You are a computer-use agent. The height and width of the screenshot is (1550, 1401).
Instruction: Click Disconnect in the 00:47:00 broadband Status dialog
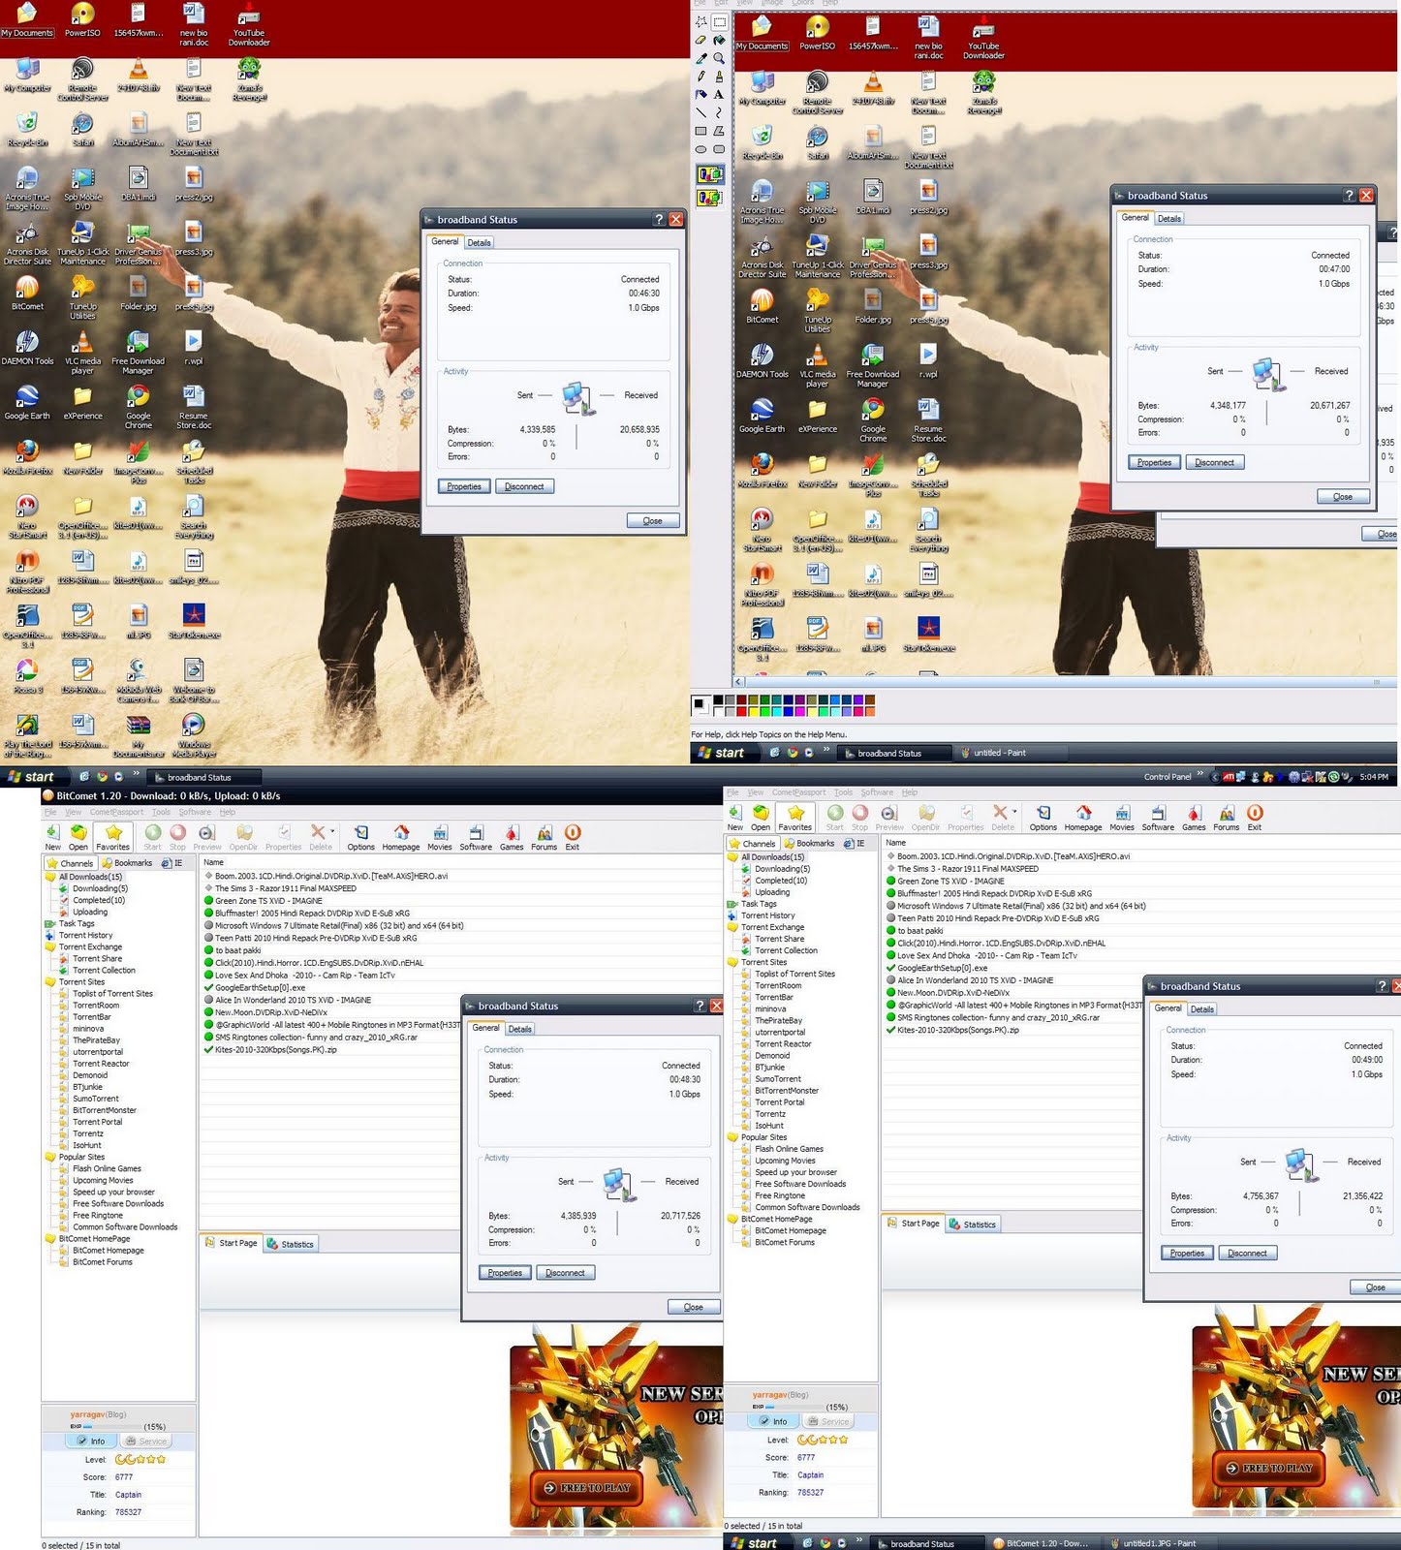coord(1214,462)
